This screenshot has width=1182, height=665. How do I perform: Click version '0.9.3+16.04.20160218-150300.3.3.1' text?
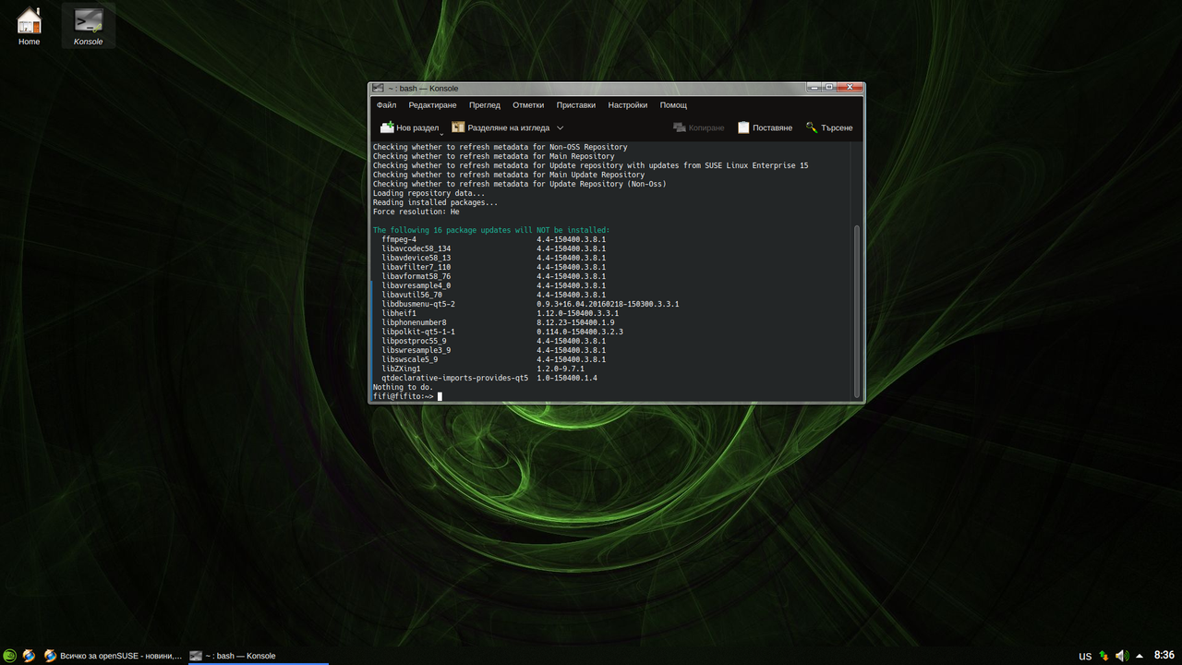coord(608,304)
